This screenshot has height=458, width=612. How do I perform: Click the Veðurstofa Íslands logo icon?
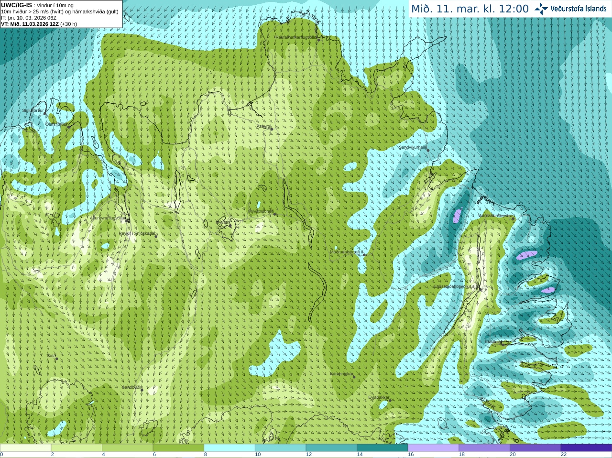tap(541, 9)
